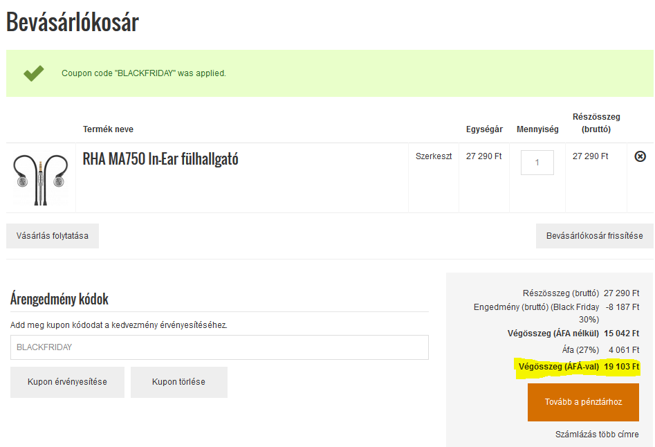This screenshot has height=447, width=655.
Task: Click the Mennyiség column header
Action: [x=537, y=129]
